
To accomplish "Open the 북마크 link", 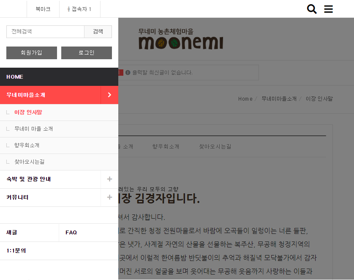I will pos(43,9).
